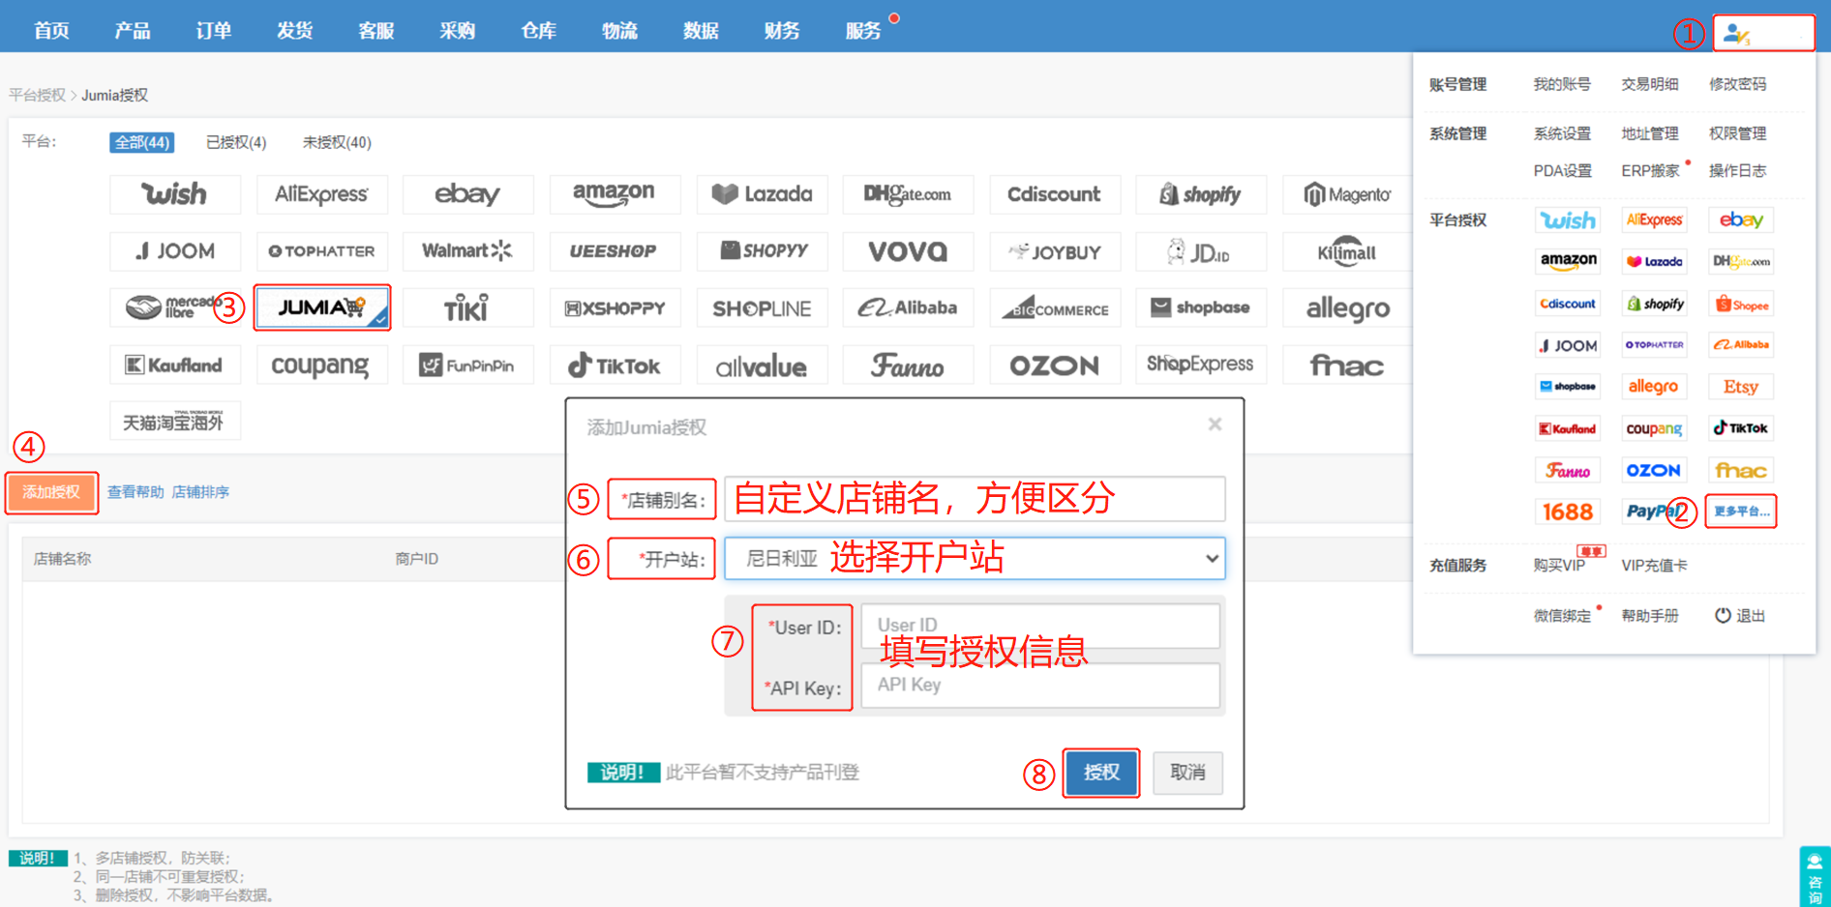This screenshot has width=1831, height=907.
Task: Open 修改密码 in account panel
Action: click(x=1737, y=84)
